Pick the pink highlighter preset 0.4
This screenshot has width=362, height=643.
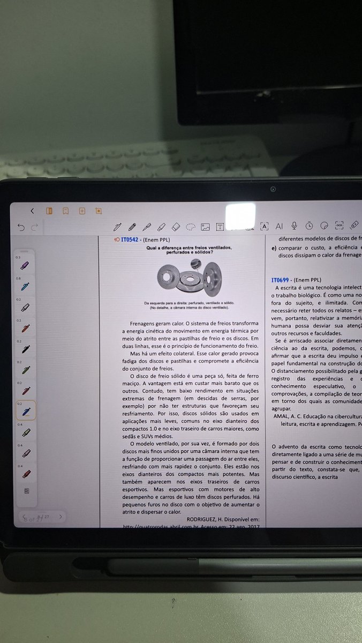(x=26, y=453)
